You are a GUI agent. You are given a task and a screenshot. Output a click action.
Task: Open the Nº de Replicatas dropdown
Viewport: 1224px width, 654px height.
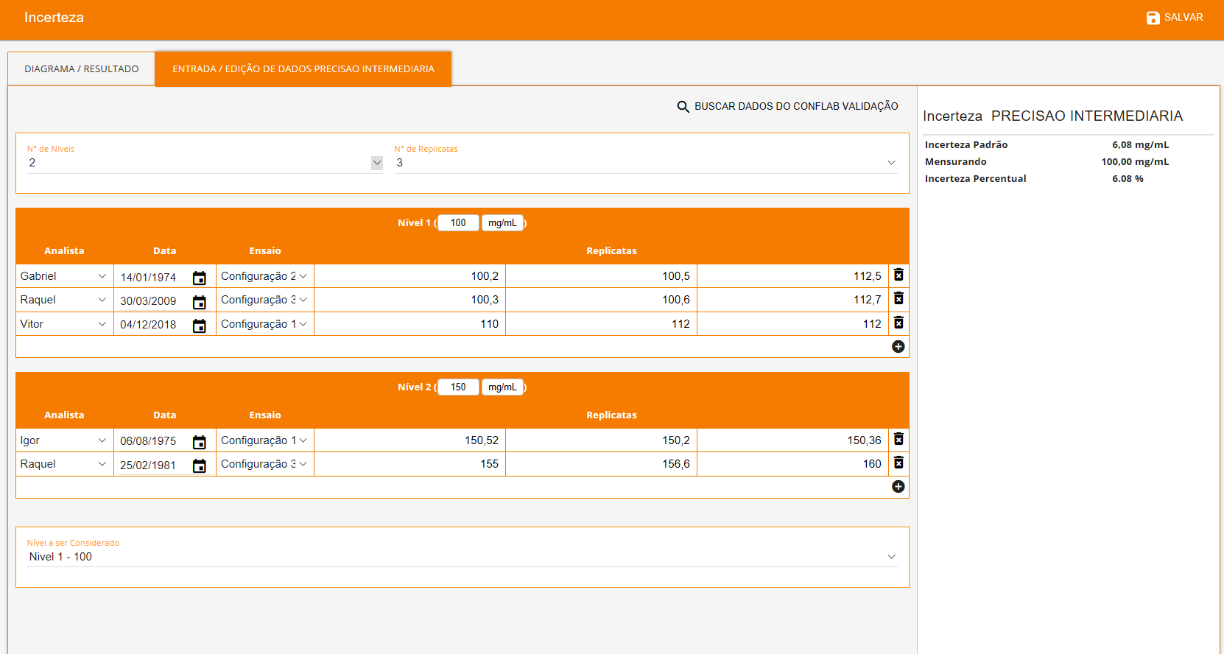click(891, 163)
